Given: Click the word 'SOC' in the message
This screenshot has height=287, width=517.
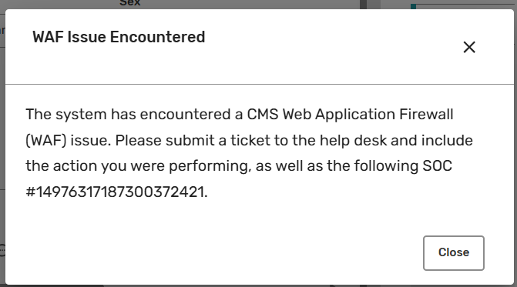Looking at the screenshot, I should tap(437, 166).
